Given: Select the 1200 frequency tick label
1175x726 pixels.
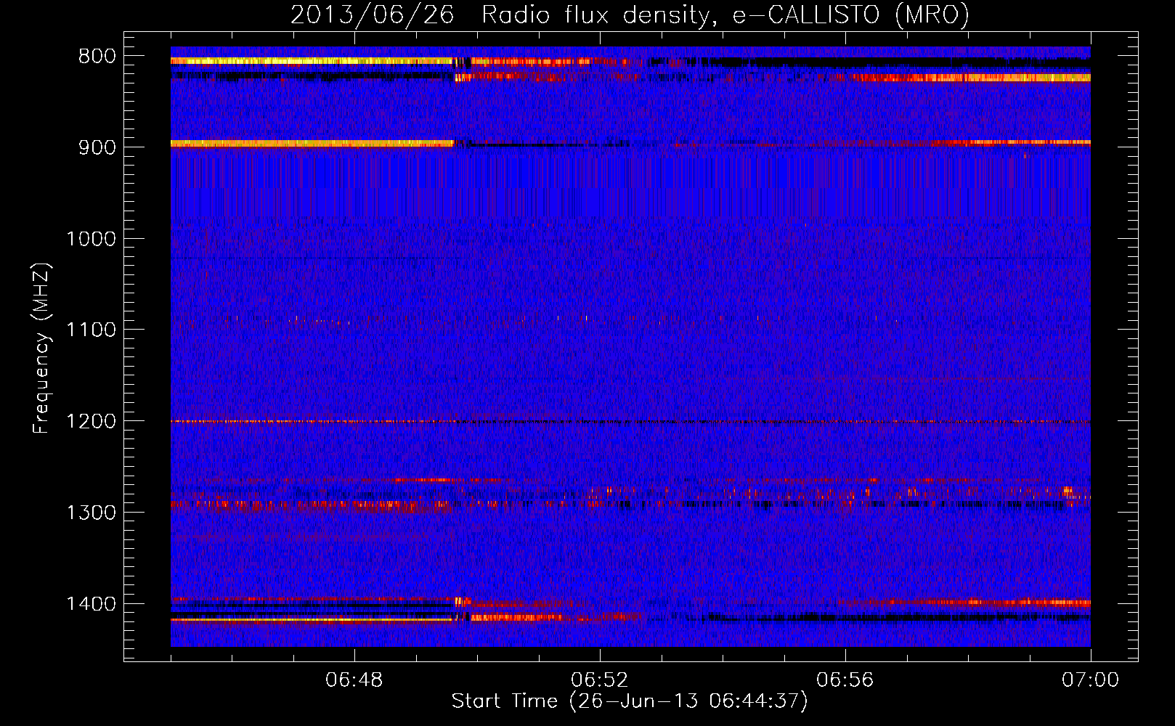Looking at the screenshot, I should pos(91,422).
